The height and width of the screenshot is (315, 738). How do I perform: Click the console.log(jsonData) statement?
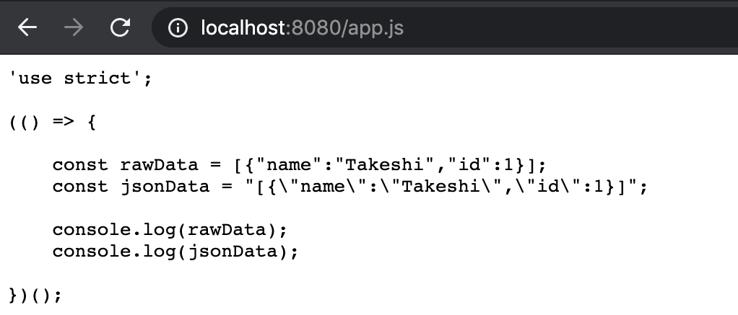[x=175, y=252]
